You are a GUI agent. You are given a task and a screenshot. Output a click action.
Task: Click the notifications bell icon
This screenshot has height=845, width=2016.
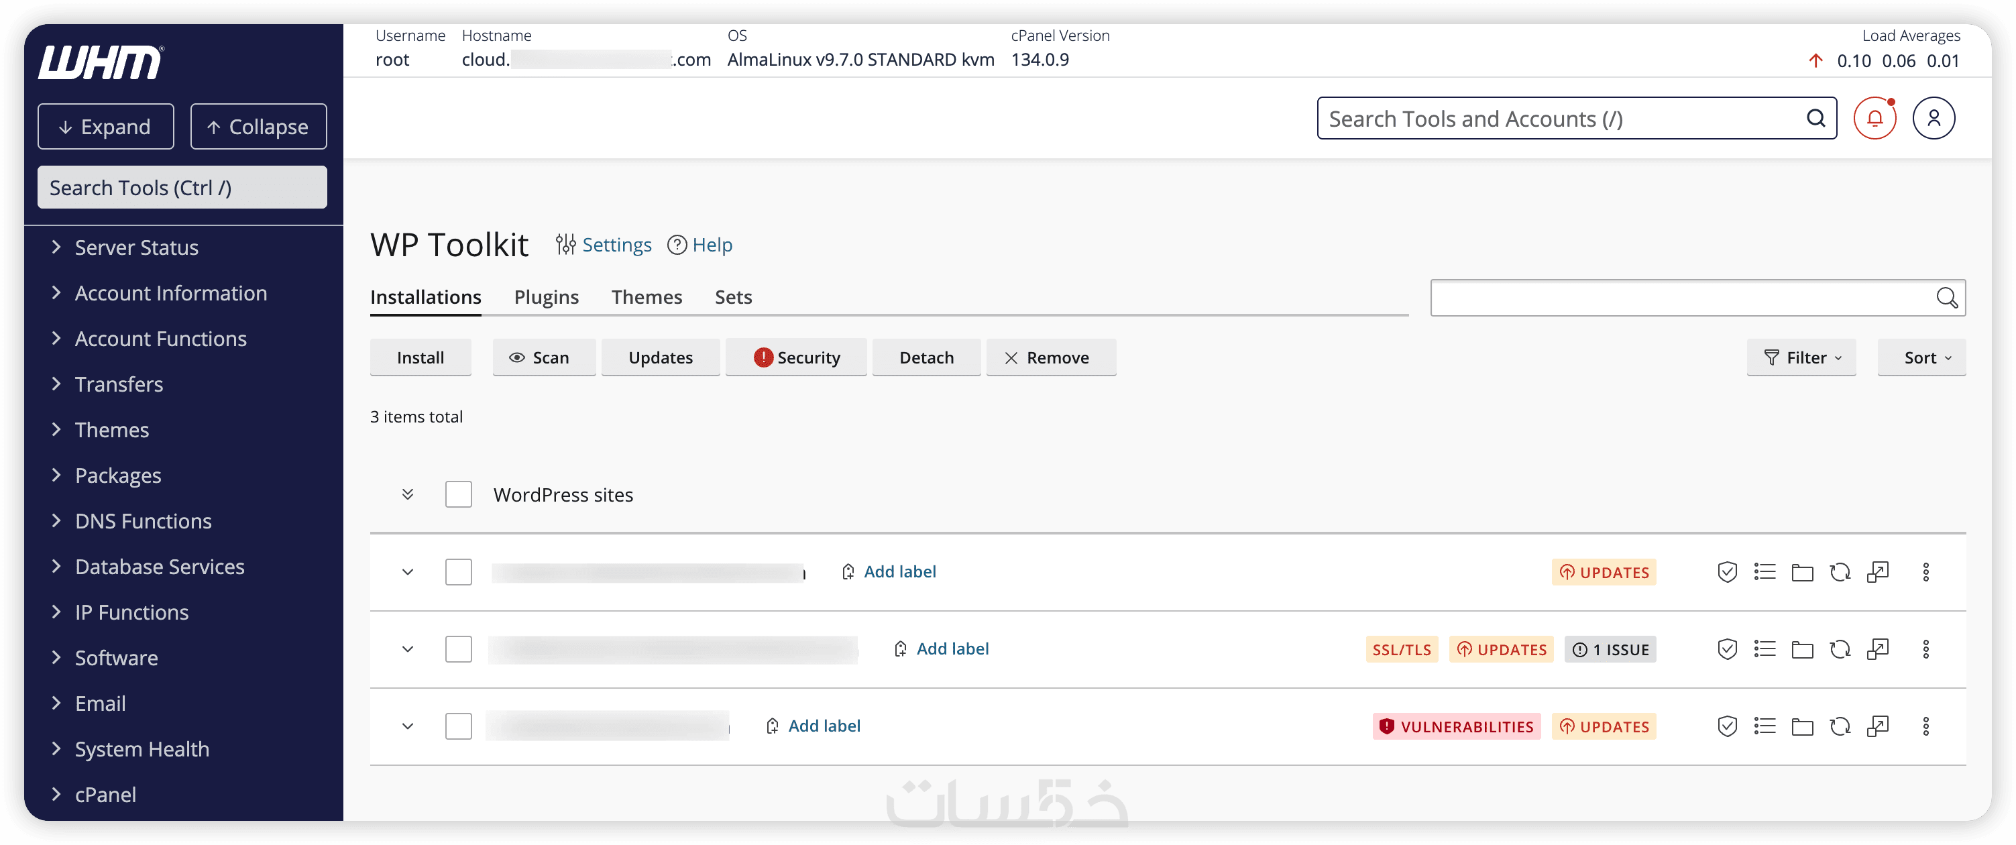(1874, 118)
